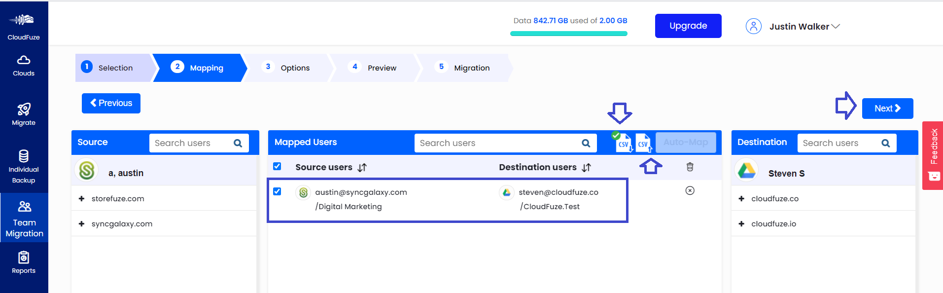
Task: Click Drive icon next to steven@cloudfuze.co
Action: tap(506, 192)
